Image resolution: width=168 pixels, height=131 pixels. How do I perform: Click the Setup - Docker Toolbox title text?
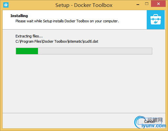(84, 5)
